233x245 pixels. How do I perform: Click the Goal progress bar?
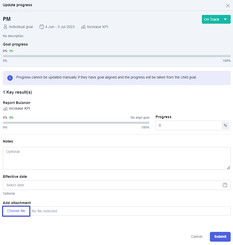(x=116, y=56)
